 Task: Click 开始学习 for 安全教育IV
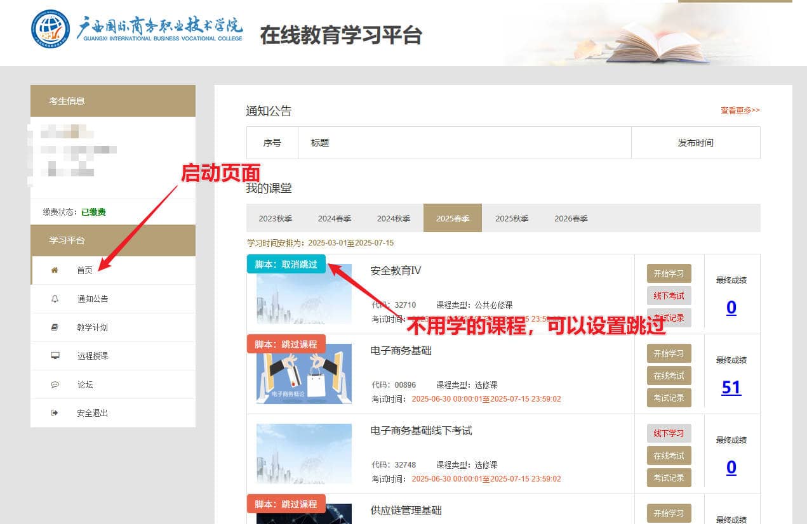(x=669, y=273)
